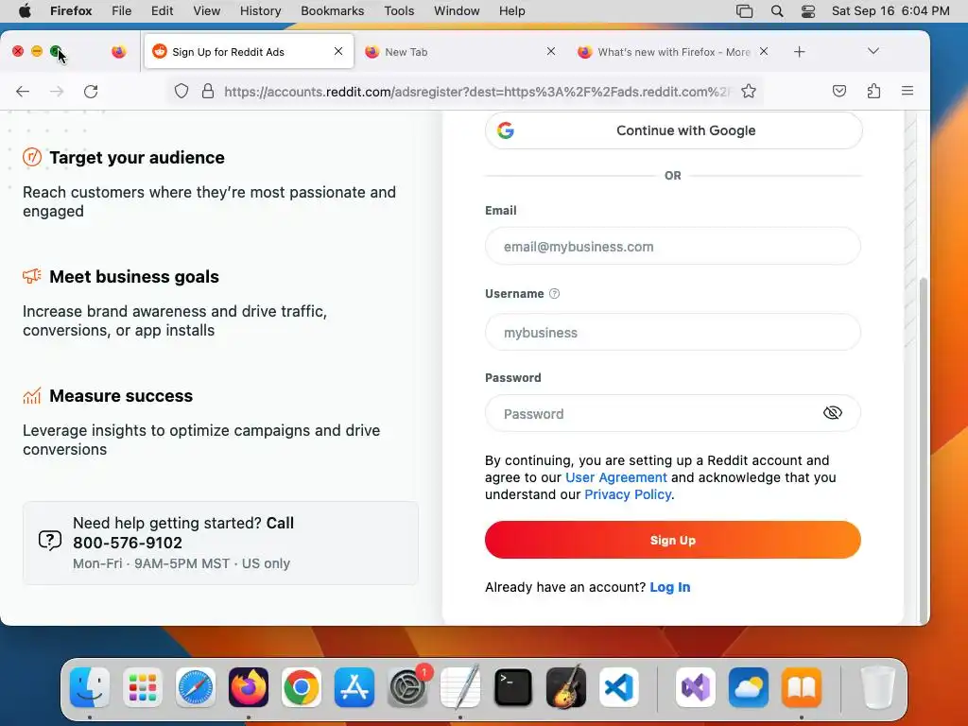Image resolution: width=968 pixels, height=726 pixels.
Task: Open the Apple menu
Action: (25, 11)
